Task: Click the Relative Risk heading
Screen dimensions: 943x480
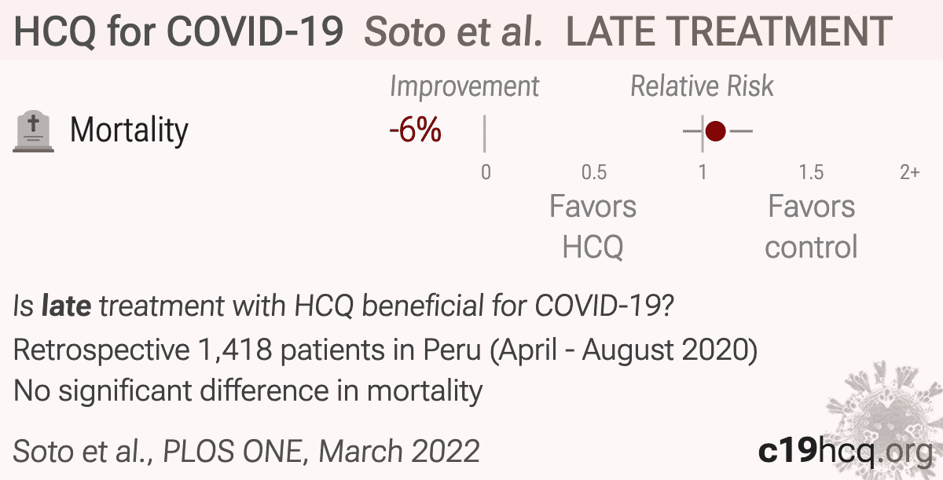Action: 703,86
